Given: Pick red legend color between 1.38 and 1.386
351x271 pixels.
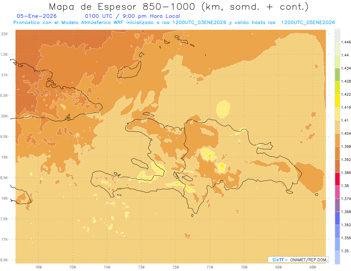Looking at the screenshot, I should (x=337, y=179).
